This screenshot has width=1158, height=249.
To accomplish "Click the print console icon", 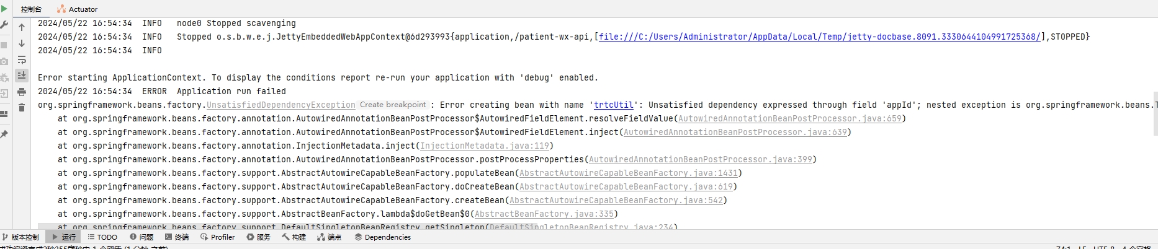I will click(22, 92).
